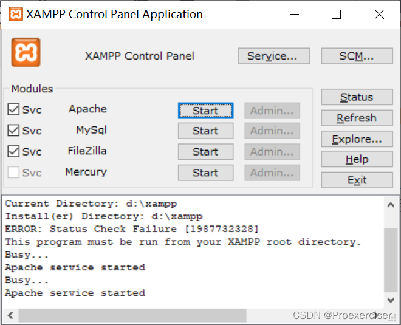Click the Status button
Image resolution: width=401 pixels, height=325 pixels.
click(357, 97)
